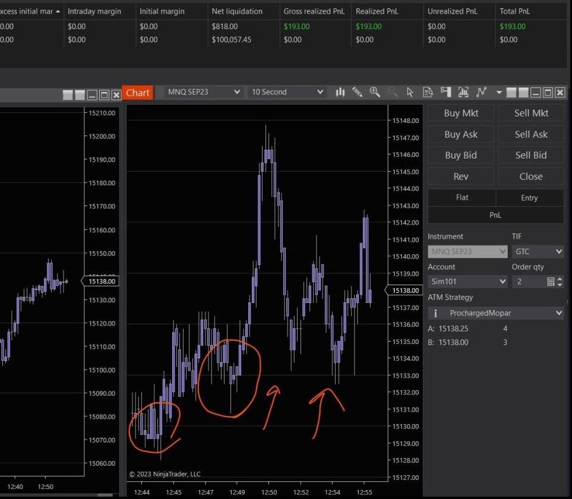Click the ATM Strategy info icon
The height and width of the screenshot is (499, 572).
point(436,313)
